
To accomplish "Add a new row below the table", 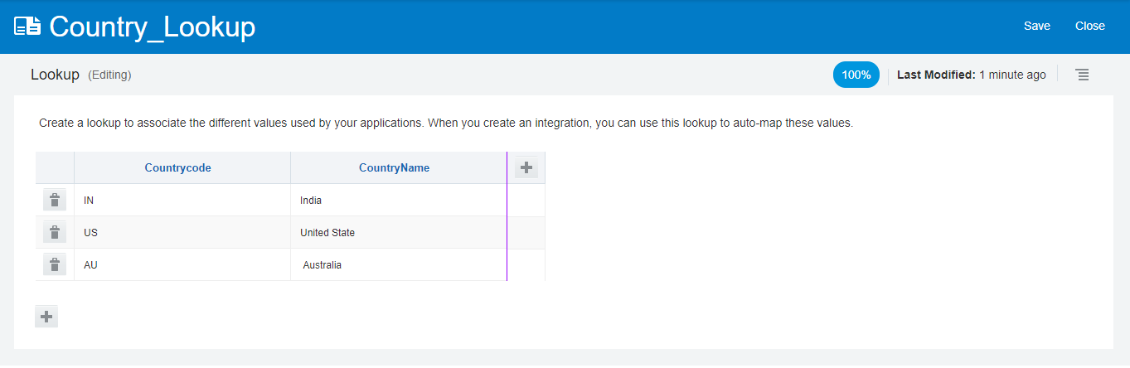I will pos(46,317).
